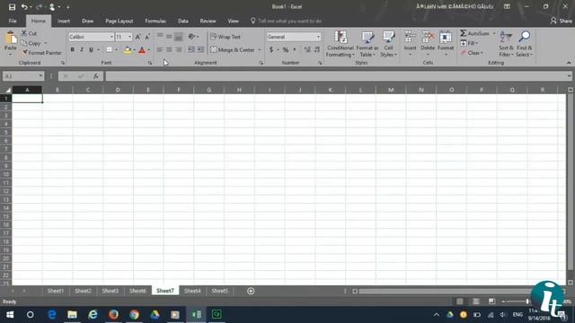Click the Comma Style icon
The height and width of the screenshot is (323, 575).
(x=295, y=49)
